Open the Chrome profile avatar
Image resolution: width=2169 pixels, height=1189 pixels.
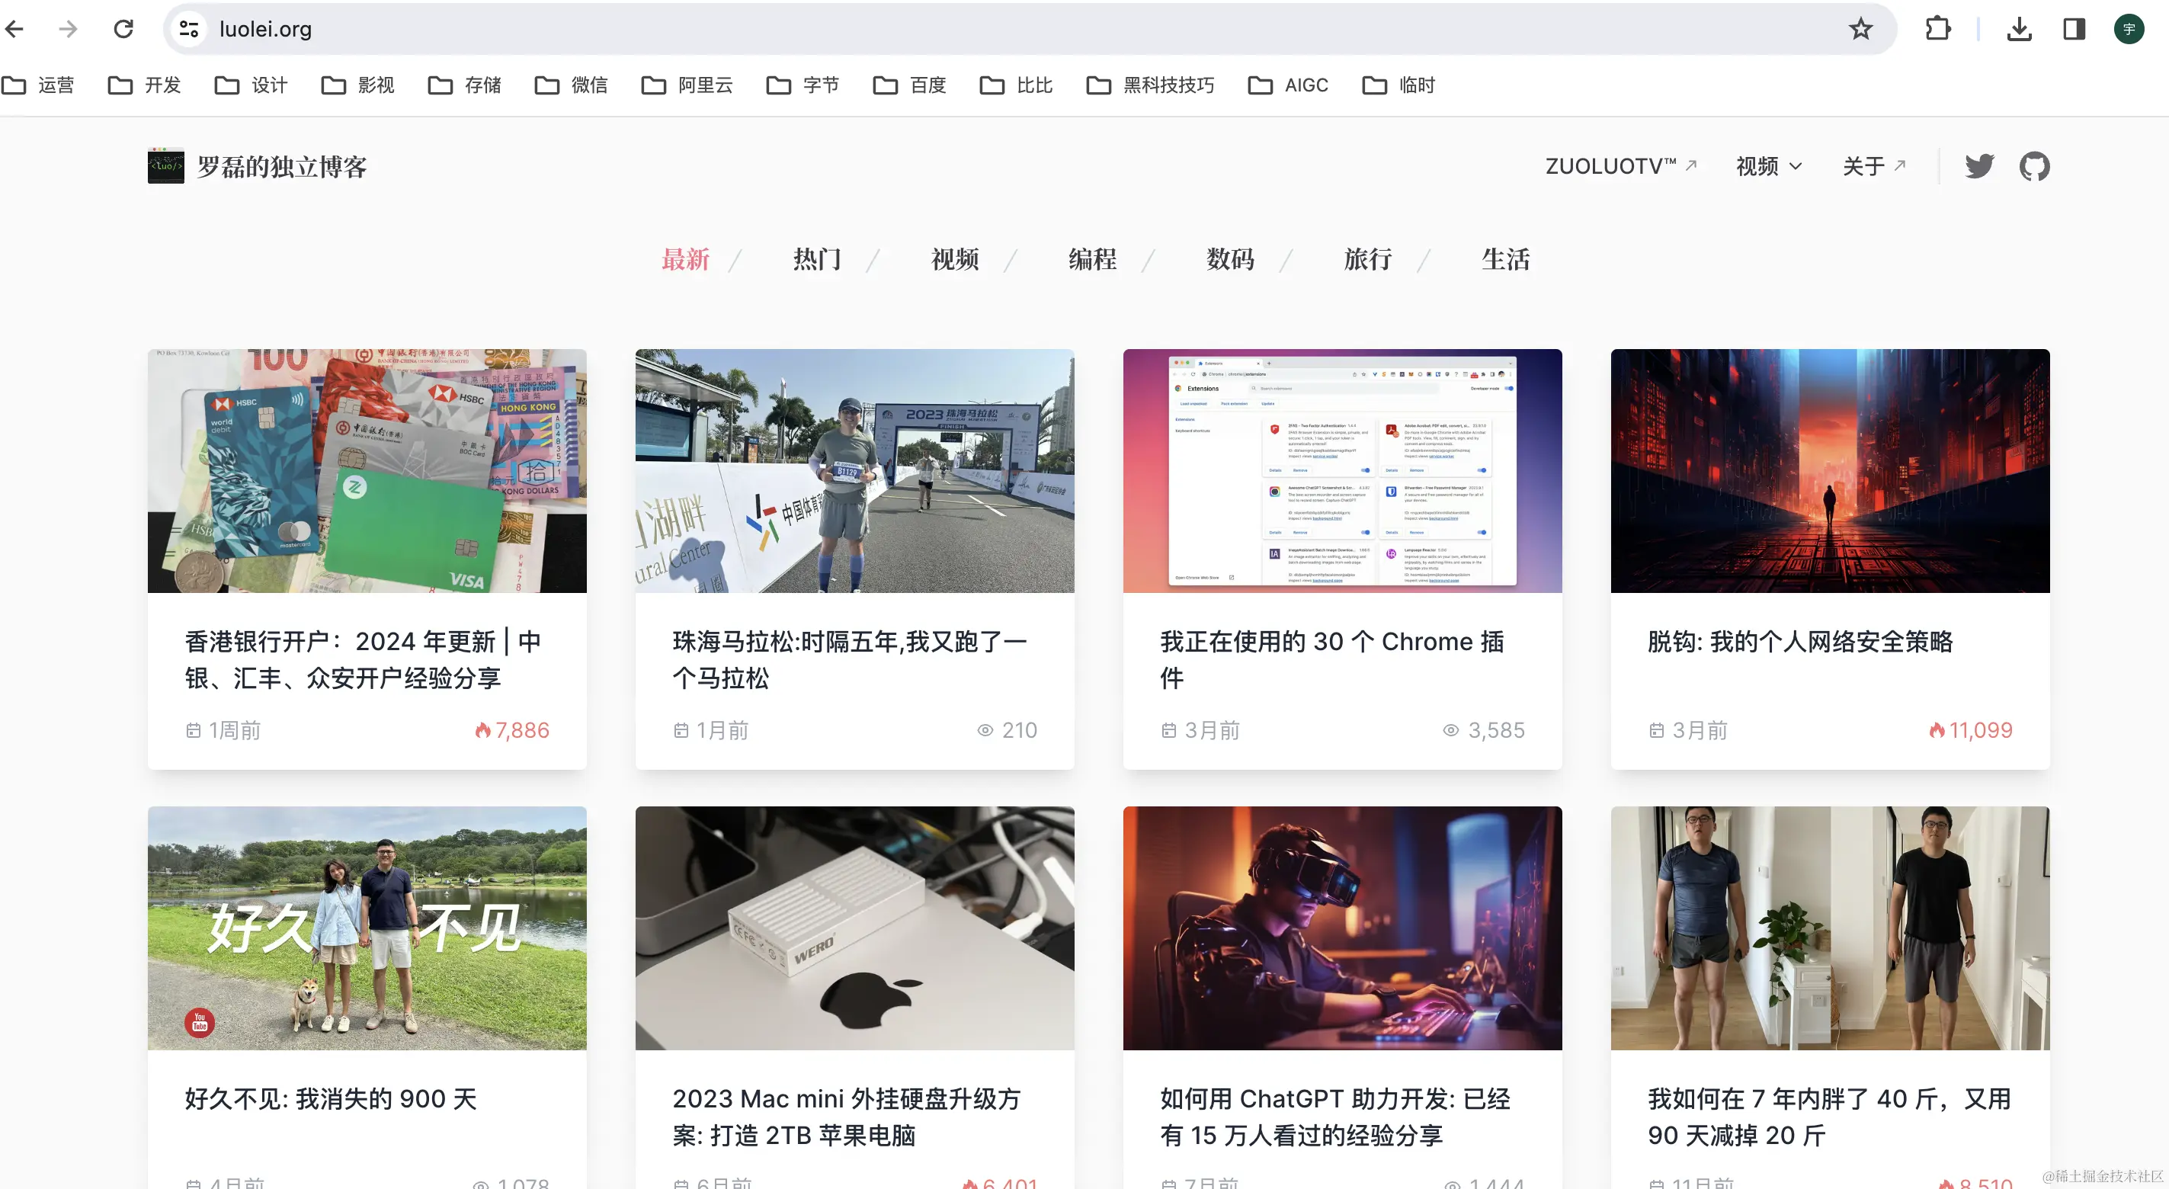[x=2129, y=30]
